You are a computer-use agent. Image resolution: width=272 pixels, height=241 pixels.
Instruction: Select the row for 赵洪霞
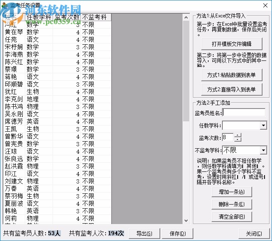coord(57,166)
